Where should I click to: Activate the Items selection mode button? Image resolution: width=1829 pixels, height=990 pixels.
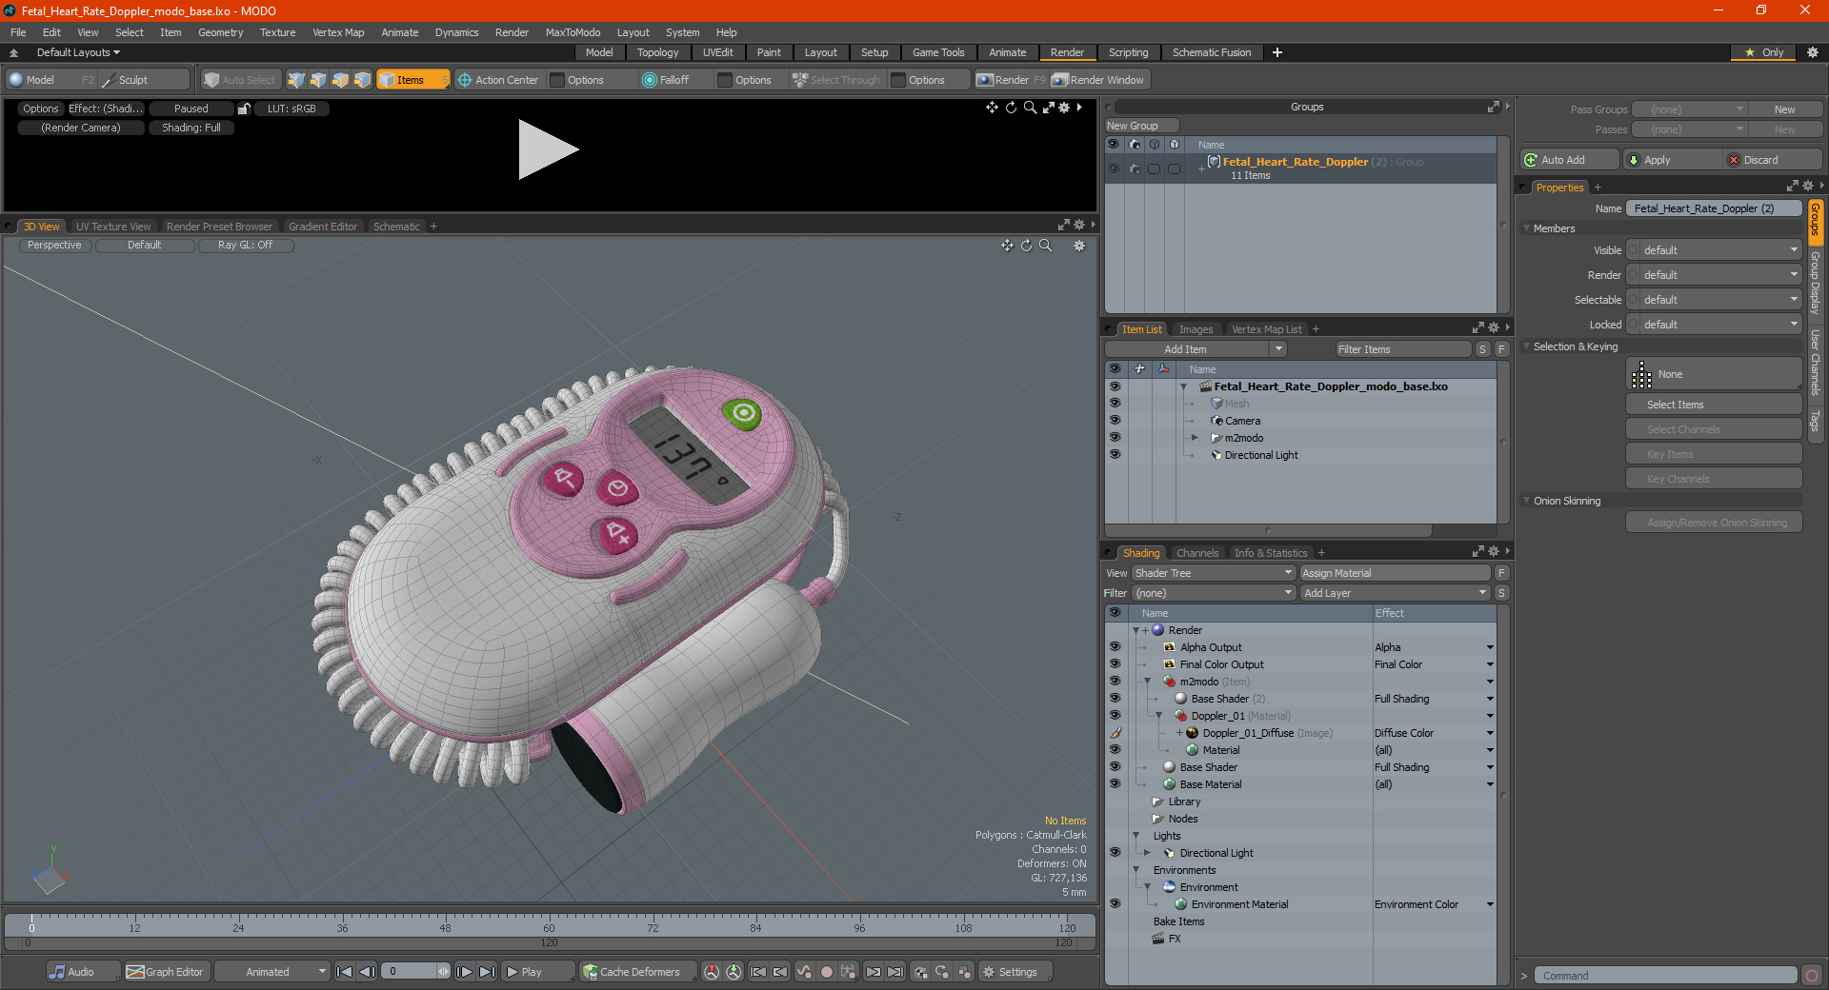coord(412,80)
